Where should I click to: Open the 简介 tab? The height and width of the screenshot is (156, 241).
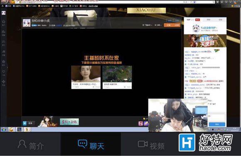coord(30,144)
